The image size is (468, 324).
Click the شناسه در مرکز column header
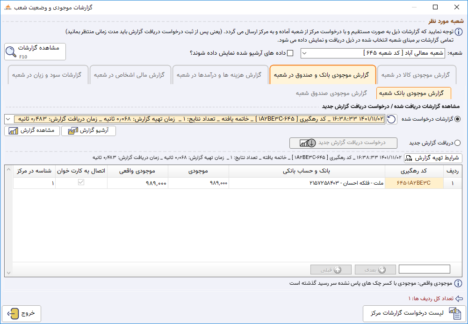pos(34,171)
